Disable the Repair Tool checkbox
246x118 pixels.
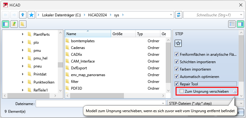pyautogui.click(x=177, y=84)
